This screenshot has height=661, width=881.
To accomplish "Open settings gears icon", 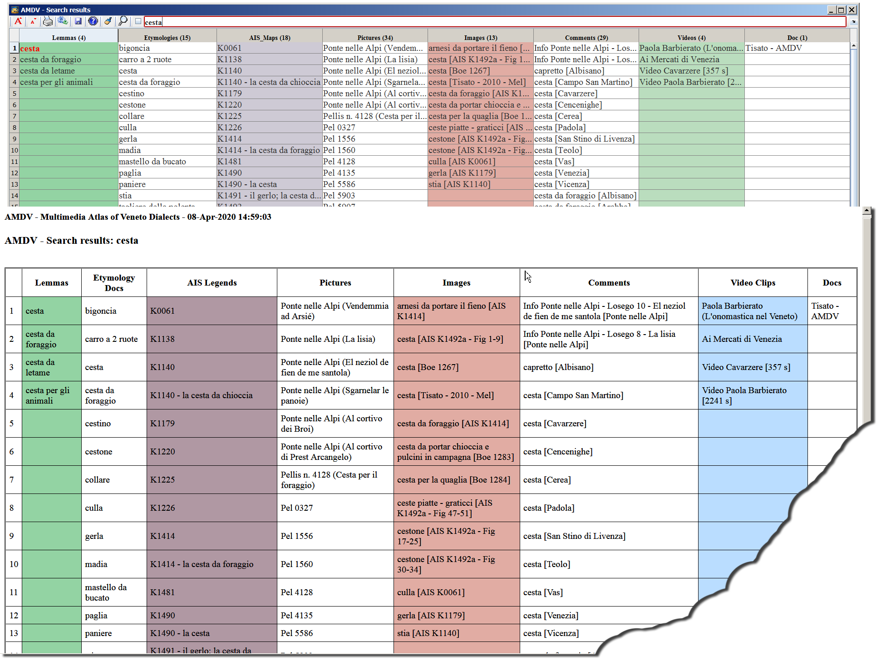I will coord(63,21).
